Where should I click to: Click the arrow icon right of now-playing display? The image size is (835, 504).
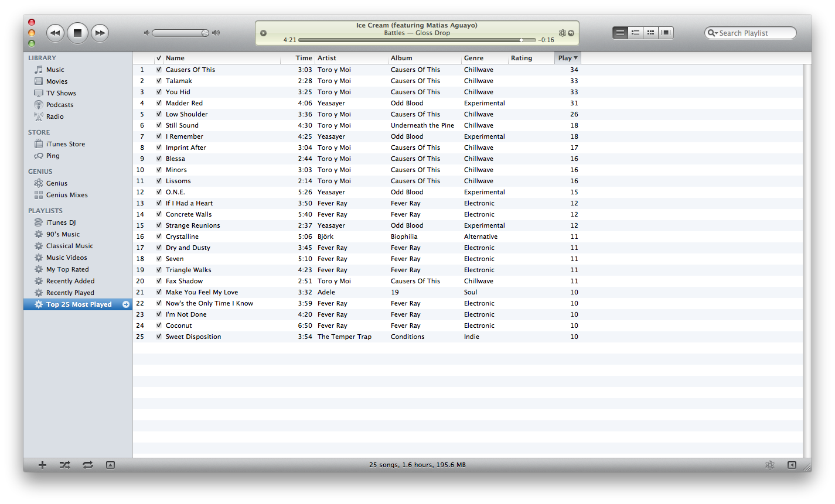(x=571, y=33)
